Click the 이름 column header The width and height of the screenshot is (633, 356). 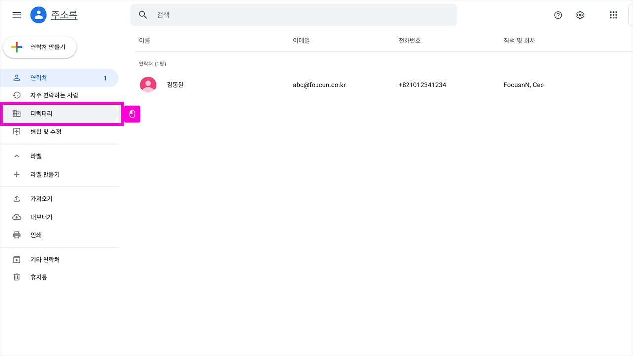coord(144,40)
